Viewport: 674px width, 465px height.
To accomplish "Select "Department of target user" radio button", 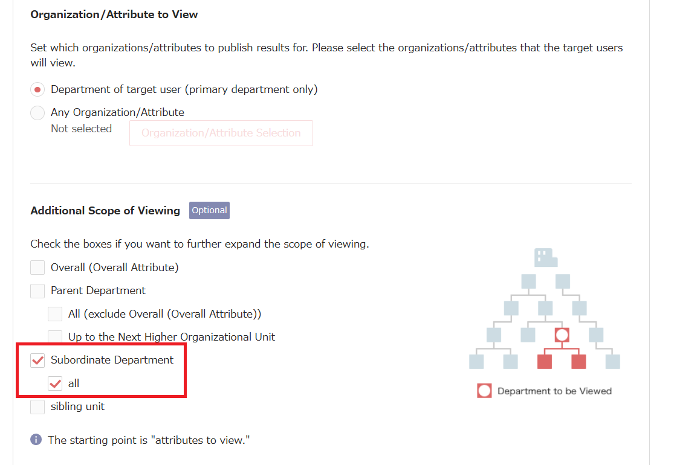I will 37,90.
